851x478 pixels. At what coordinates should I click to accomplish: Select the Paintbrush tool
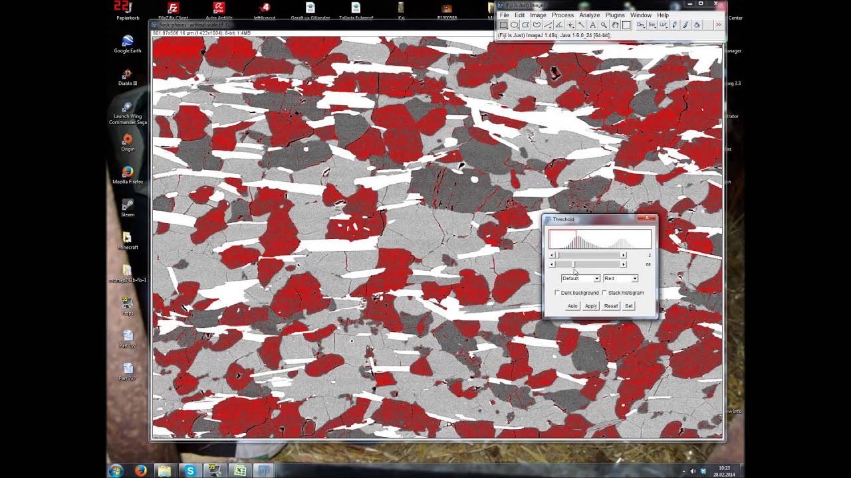(x=685, y=25)
